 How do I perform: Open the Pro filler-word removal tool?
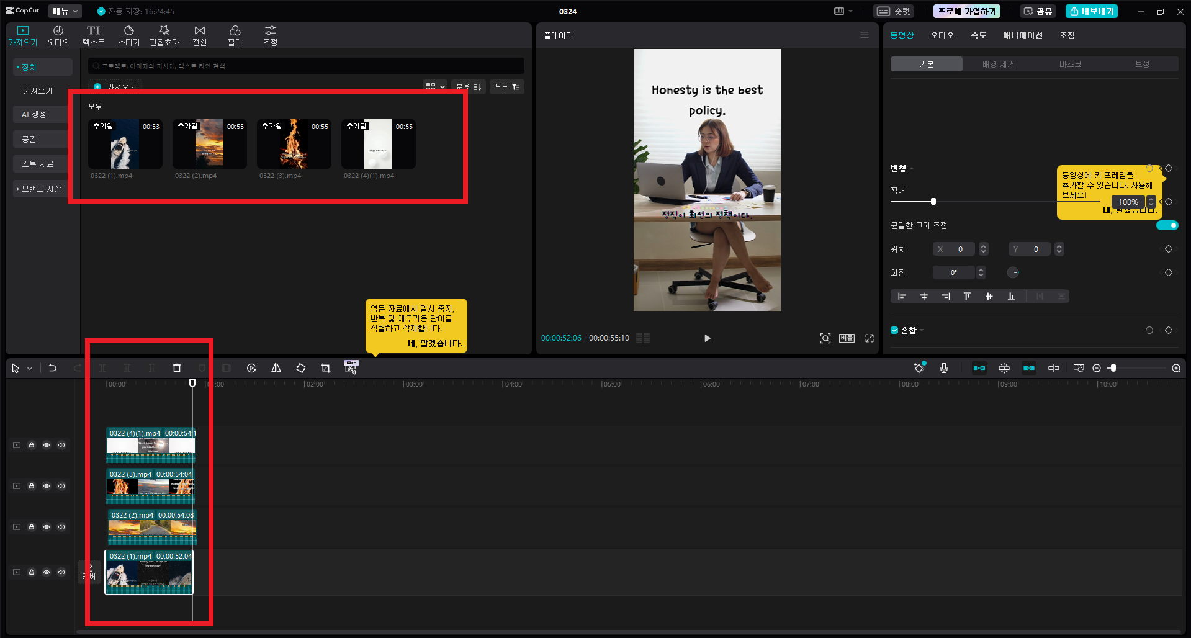351,367
